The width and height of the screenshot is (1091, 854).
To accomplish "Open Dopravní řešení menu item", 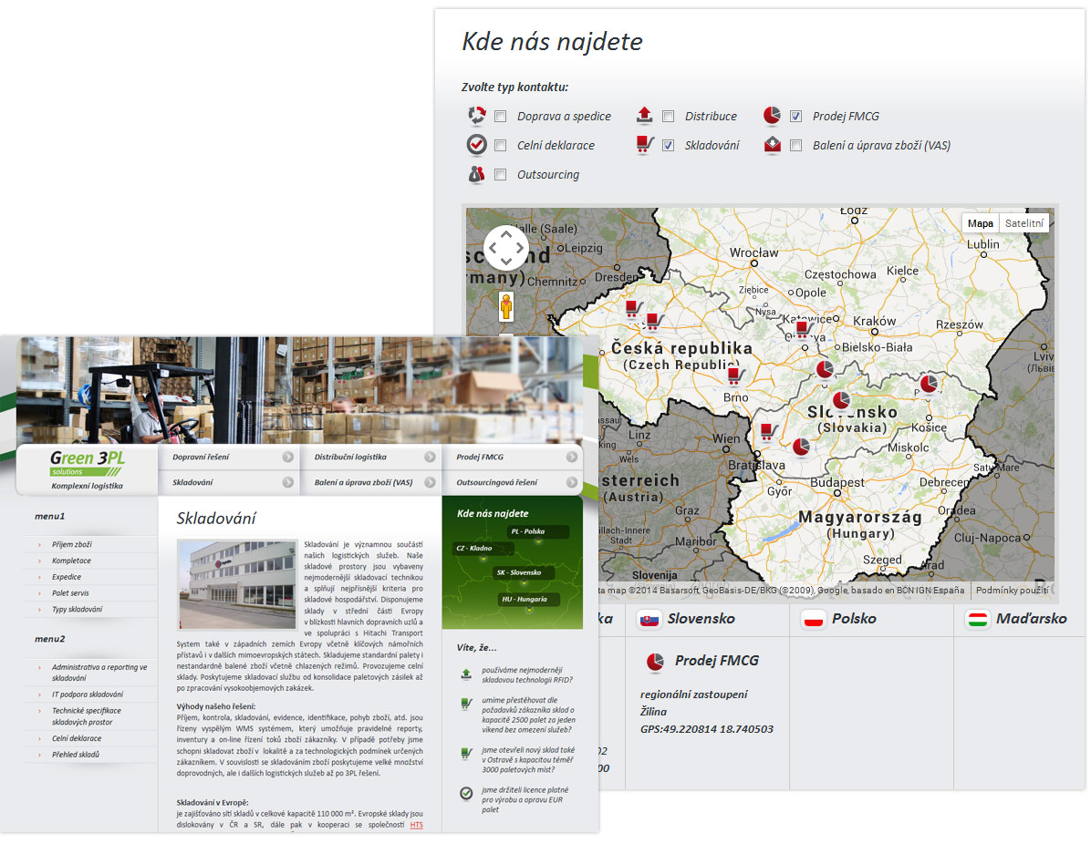I will click(201, 457).
